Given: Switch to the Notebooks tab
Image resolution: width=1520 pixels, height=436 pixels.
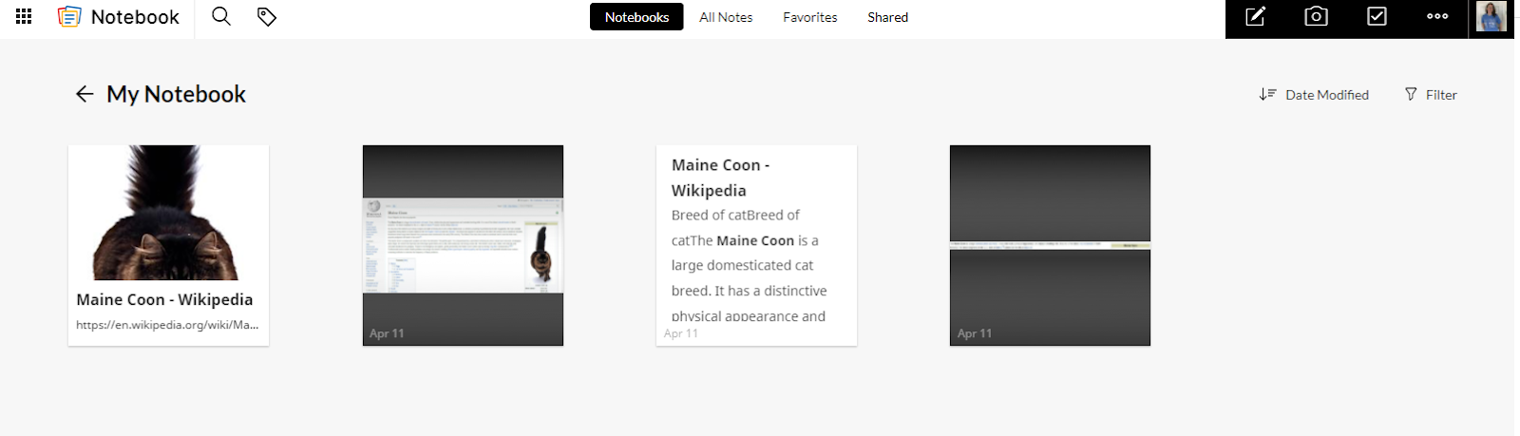Looking at the screenshot, I should click(x=636, y=17).
